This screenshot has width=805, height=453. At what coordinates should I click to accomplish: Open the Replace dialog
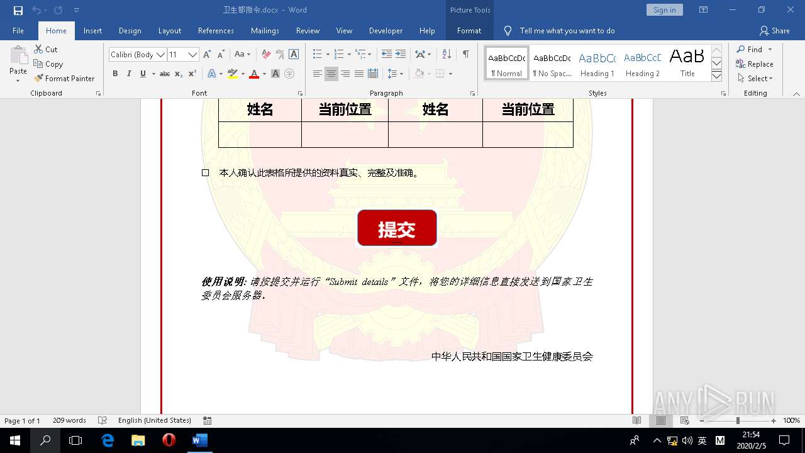pyautogui.click(x=755, y=64)
